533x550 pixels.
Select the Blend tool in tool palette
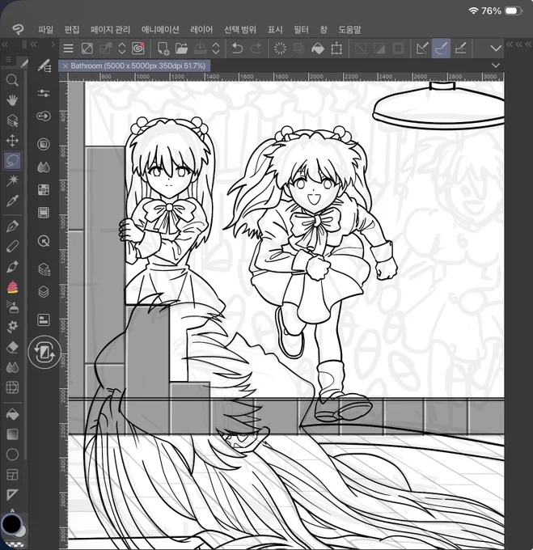(12, 367)
